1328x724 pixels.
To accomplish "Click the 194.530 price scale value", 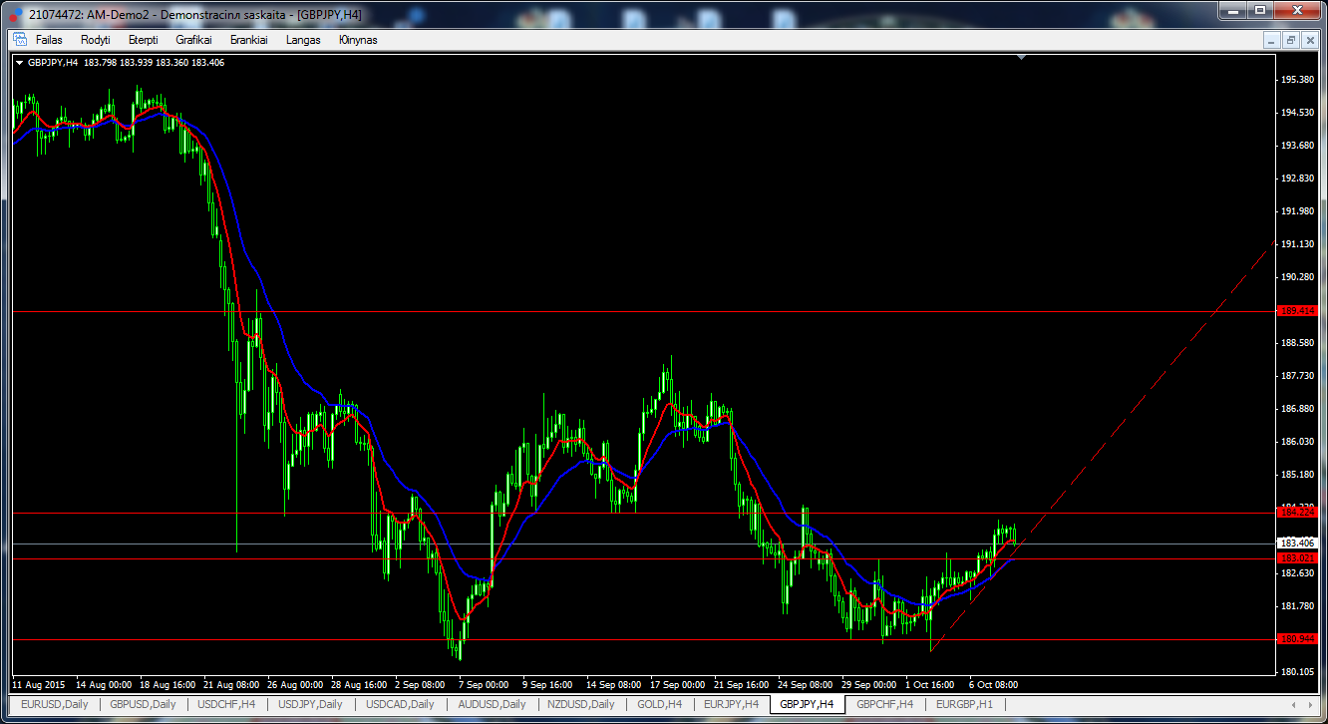I will (x=1299, y=113).
